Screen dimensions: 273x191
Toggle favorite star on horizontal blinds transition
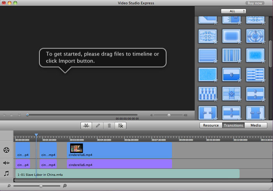(216, 61)
